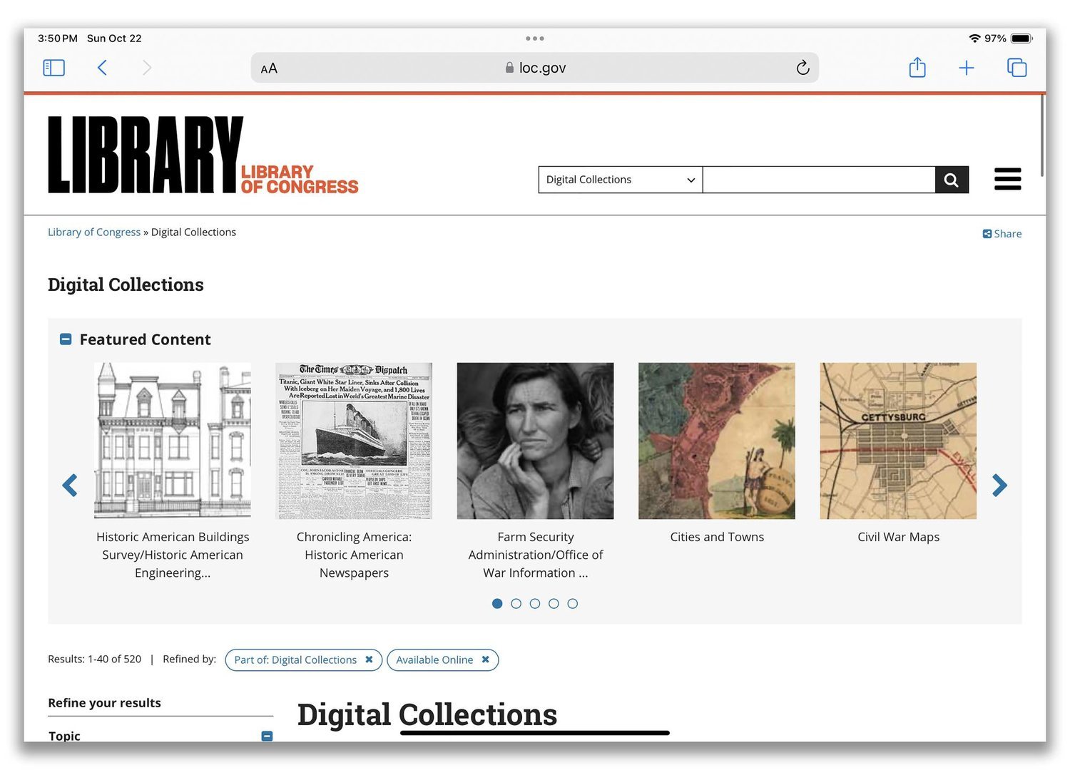Open the hamburger main menu
Image resolution: width=1070 pixels, height=770 pixels.
[x=1007, y=179]
